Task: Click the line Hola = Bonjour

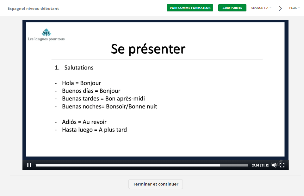Action: [x=81, y=83]
